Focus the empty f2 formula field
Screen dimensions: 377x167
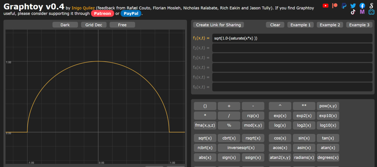click(292, 48)
